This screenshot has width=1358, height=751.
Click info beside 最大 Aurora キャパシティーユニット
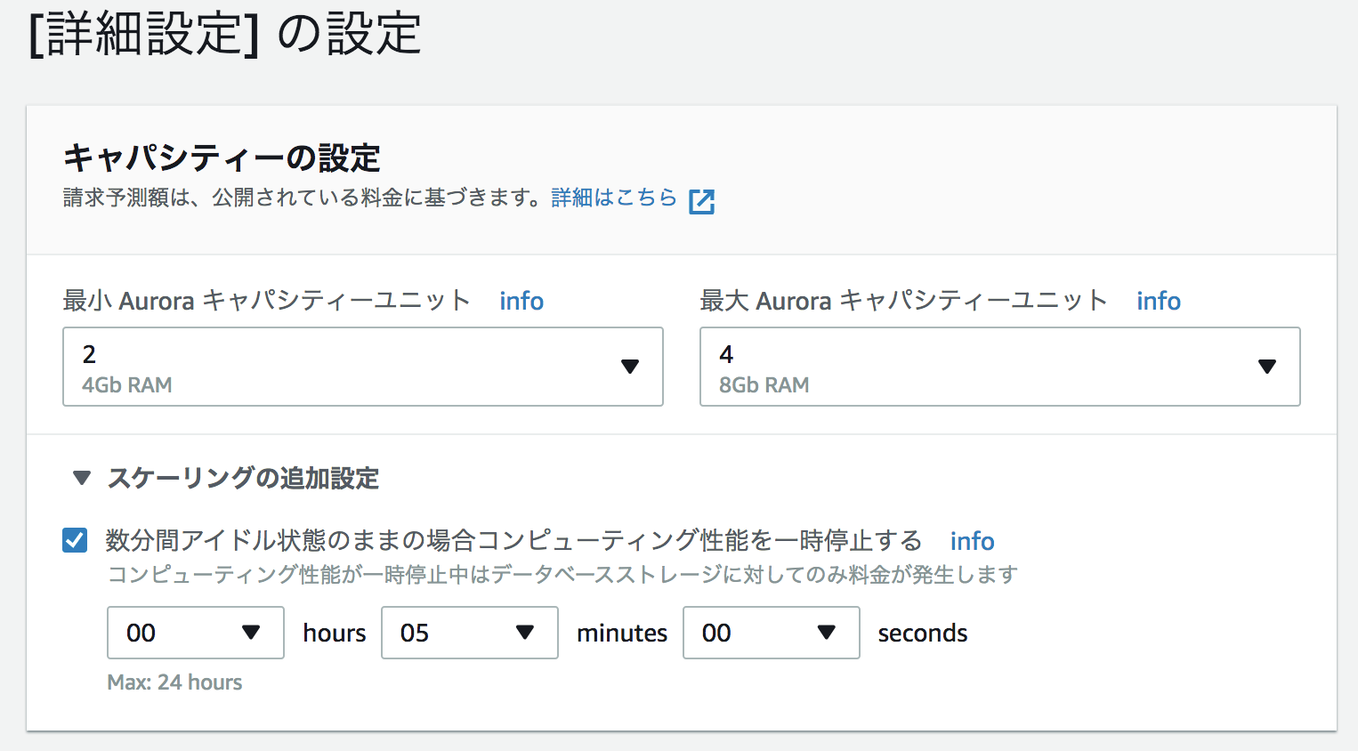tap(1158, 301)
